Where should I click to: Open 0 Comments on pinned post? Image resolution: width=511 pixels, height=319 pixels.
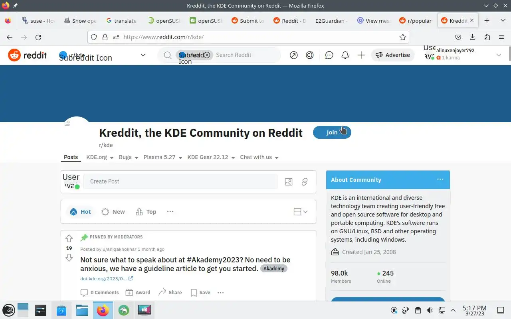(100, 293)
